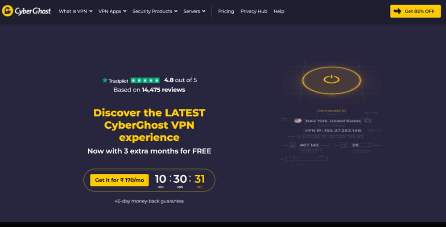Click the CyberGhost wordmark in header
Image resolution: width=446 pixels, height=227 pixels.
tap(33, 11)
